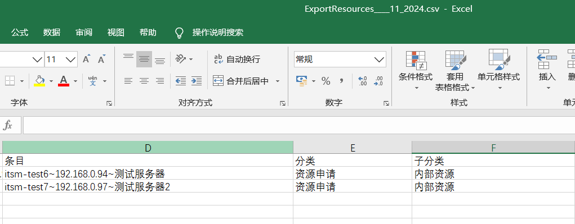Screen dimensions: 575x224
Task: Open the orientation dropdown arrow
Action: [191, 59]
